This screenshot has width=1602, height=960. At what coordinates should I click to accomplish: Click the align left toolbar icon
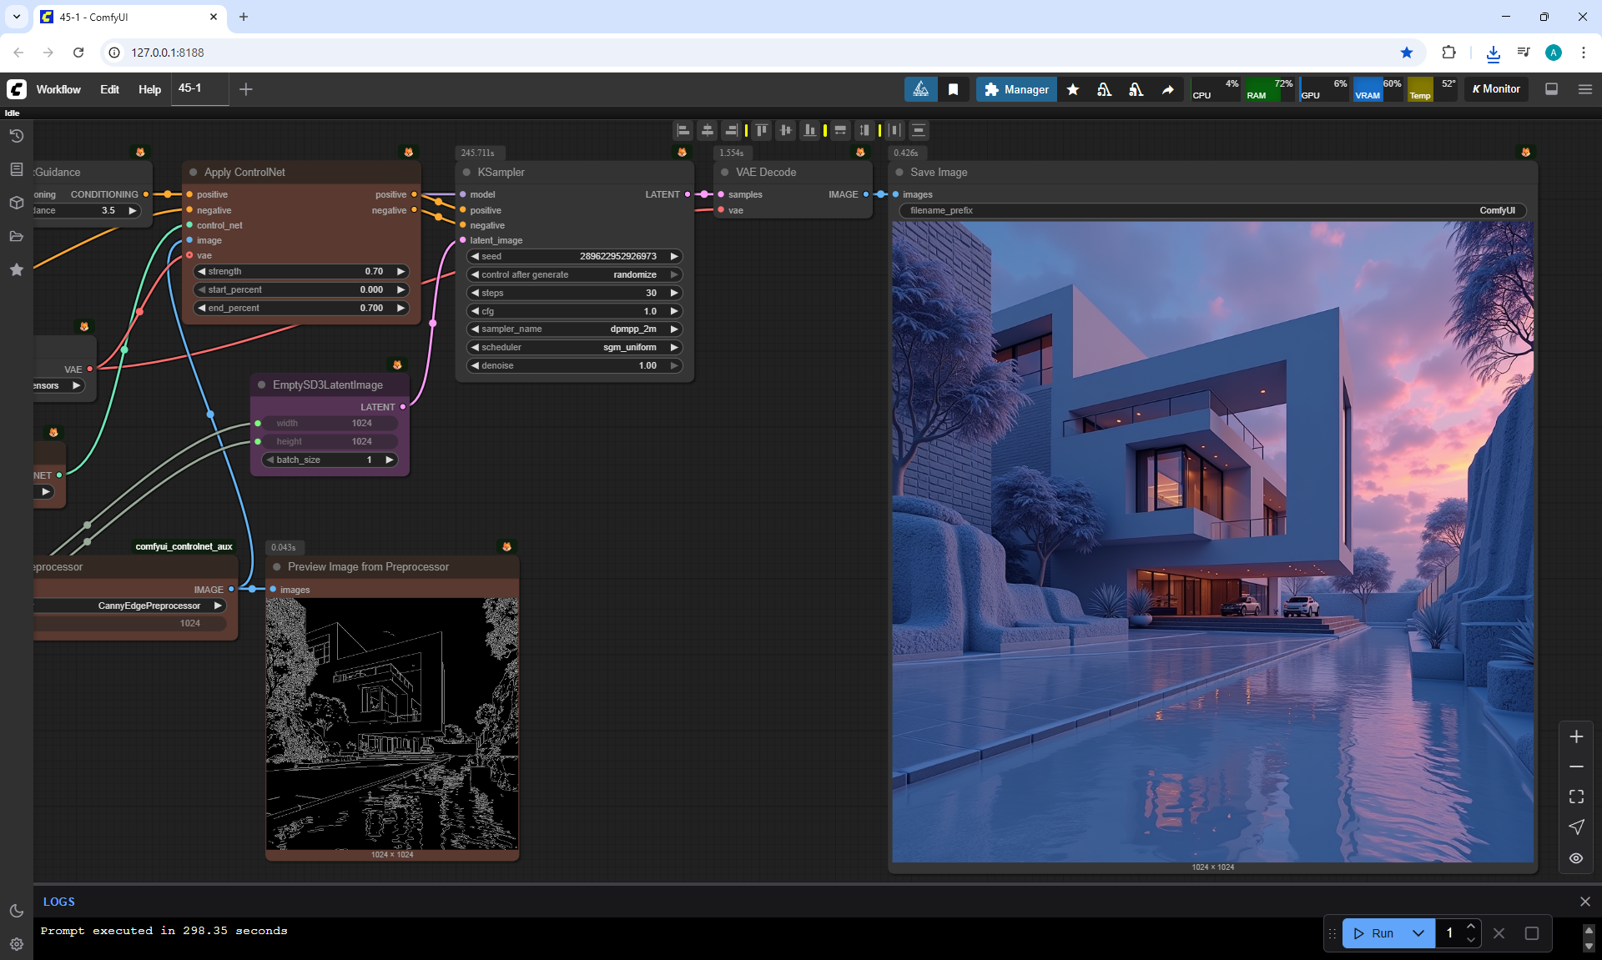pyautogui.click(x=683, y=130)
